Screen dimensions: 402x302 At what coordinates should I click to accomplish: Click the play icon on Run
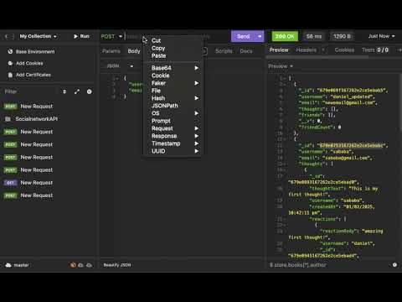click(x=75, y=36)
